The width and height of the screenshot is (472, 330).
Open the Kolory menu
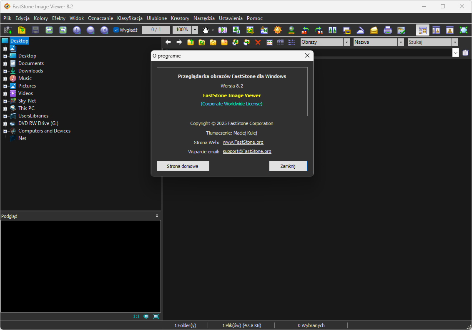pos(40,18)
